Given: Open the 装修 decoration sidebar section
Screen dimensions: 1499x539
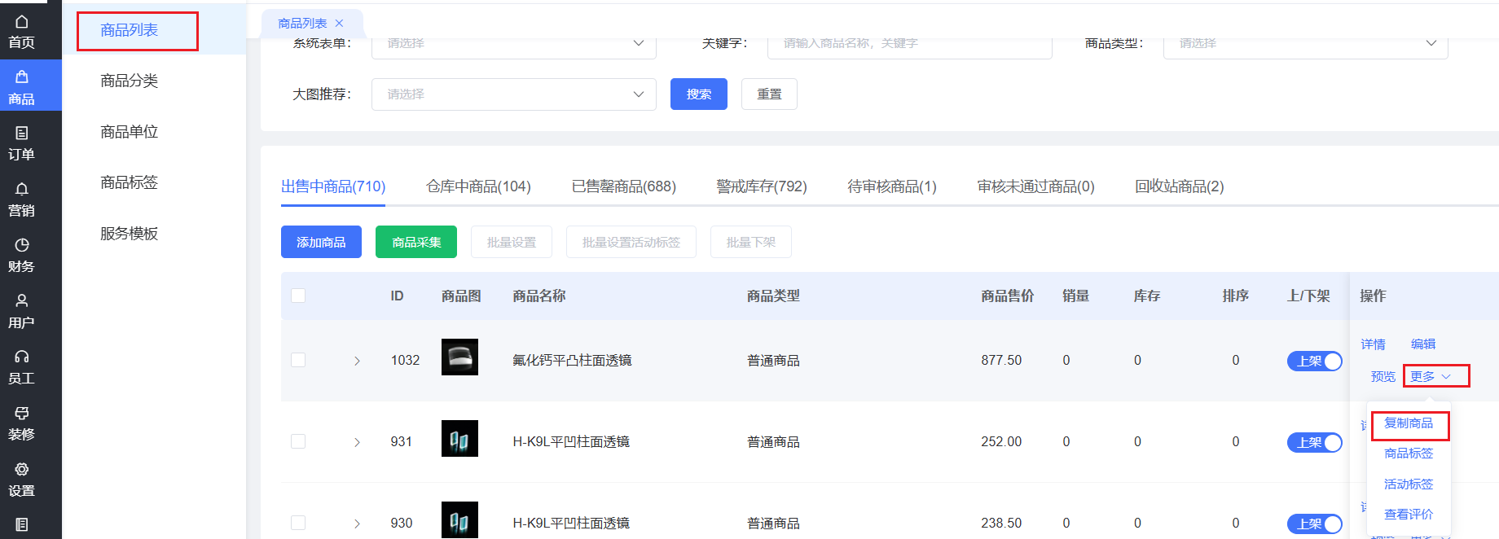Looking at the screenshot, I should click(22, 423).
